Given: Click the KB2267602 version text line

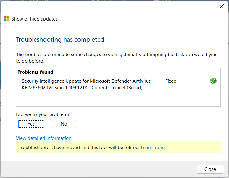Looking at the screenshot, I should [82, 88].
